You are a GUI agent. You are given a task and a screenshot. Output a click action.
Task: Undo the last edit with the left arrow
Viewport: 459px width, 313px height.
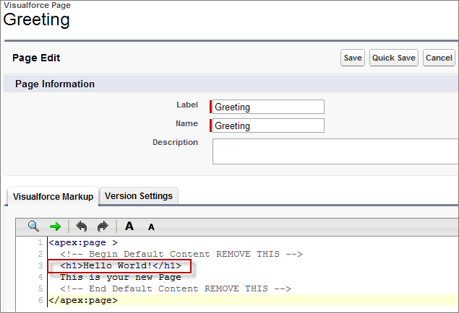pos(82,226)
